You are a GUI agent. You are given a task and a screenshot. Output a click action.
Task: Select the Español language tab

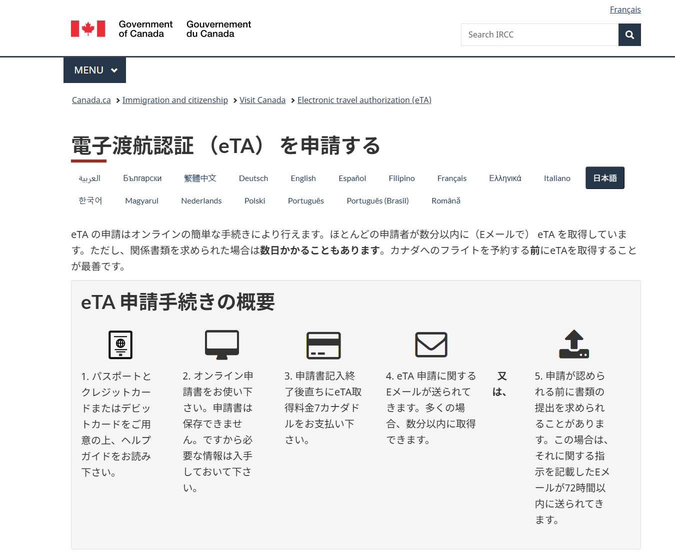click(352, 178)
